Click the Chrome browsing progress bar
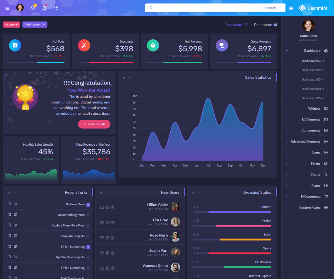 point(232,212)
